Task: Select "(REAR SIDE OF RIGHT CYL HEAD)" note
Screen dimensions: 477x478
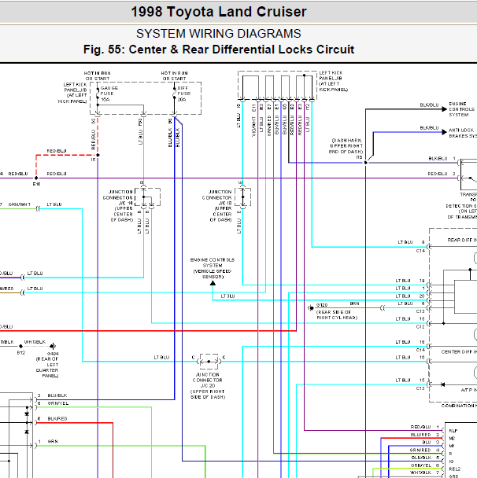Action: pos(337,315)
